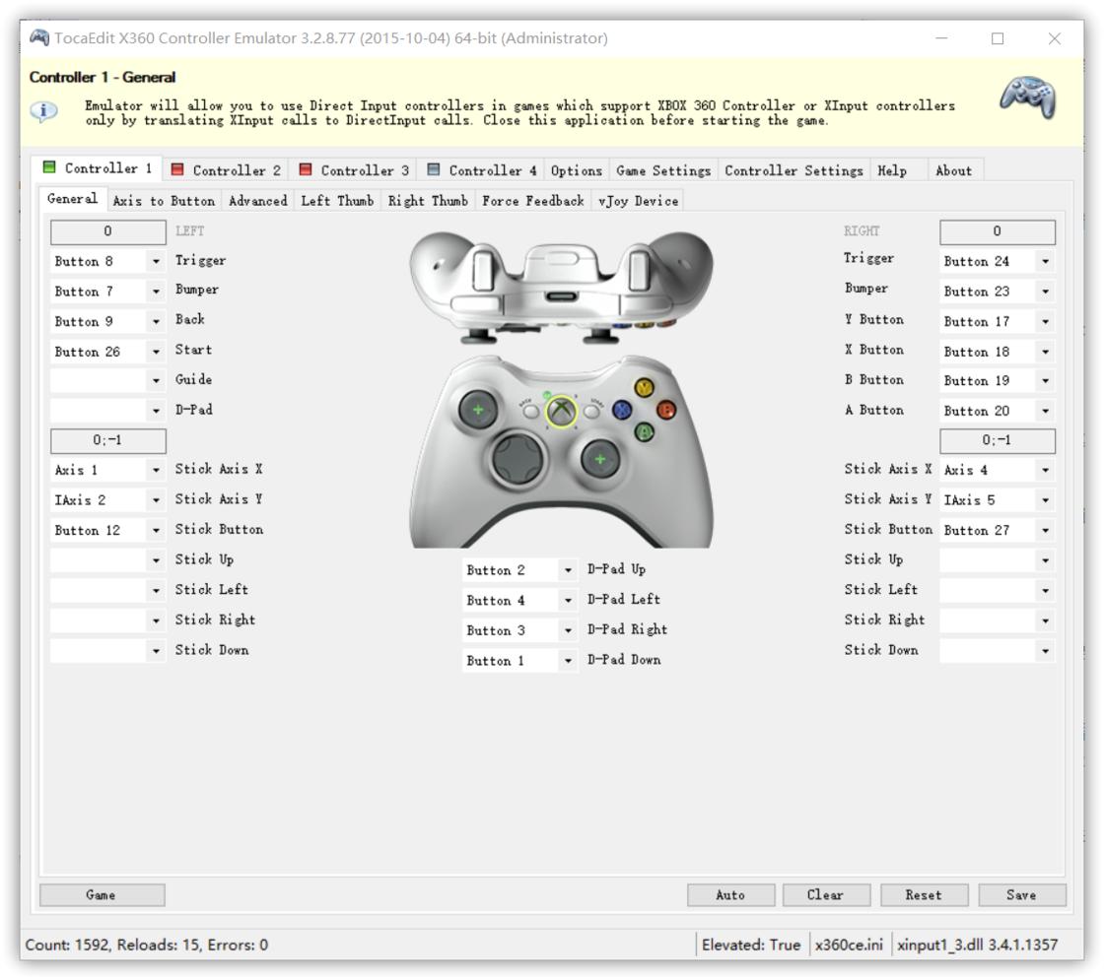Open the empty Guide dropdown
Image resolution: width=1104 pixels, height=980 pixels.
click(x=107, y=380)
